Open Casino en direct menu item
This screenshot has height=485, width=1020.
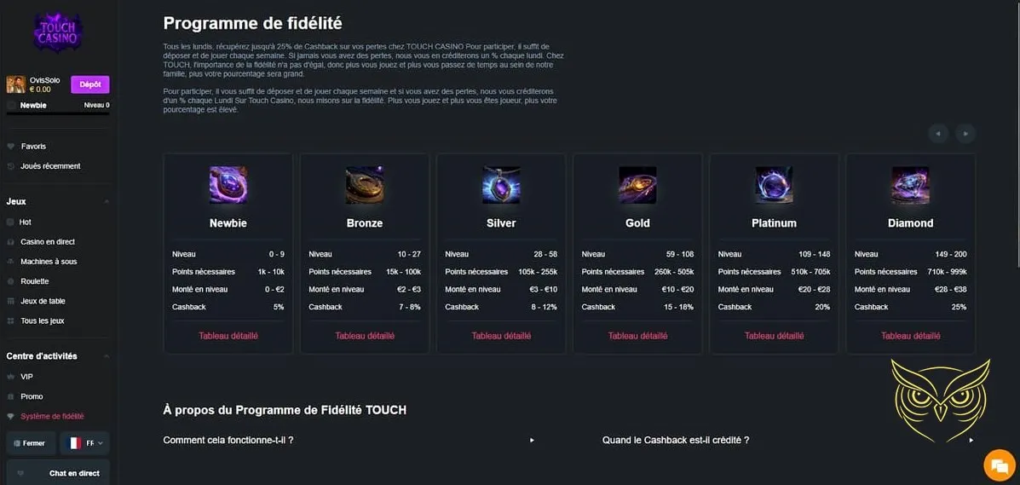(48, 242)
